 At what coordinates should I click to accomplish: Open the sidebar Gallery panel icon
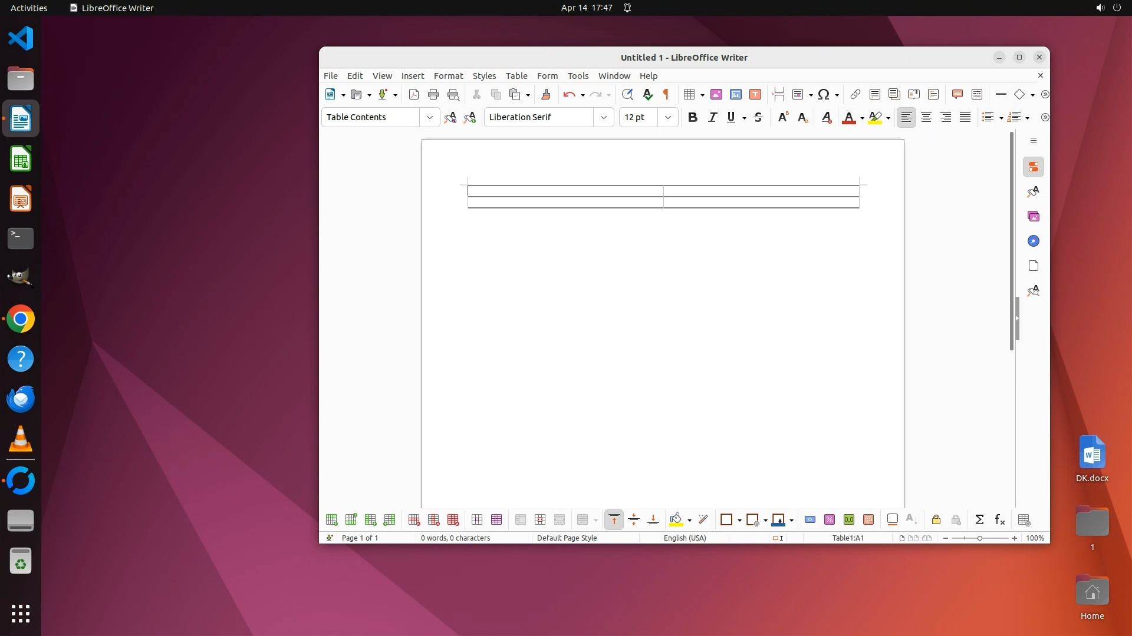(x=1033, y=217)
